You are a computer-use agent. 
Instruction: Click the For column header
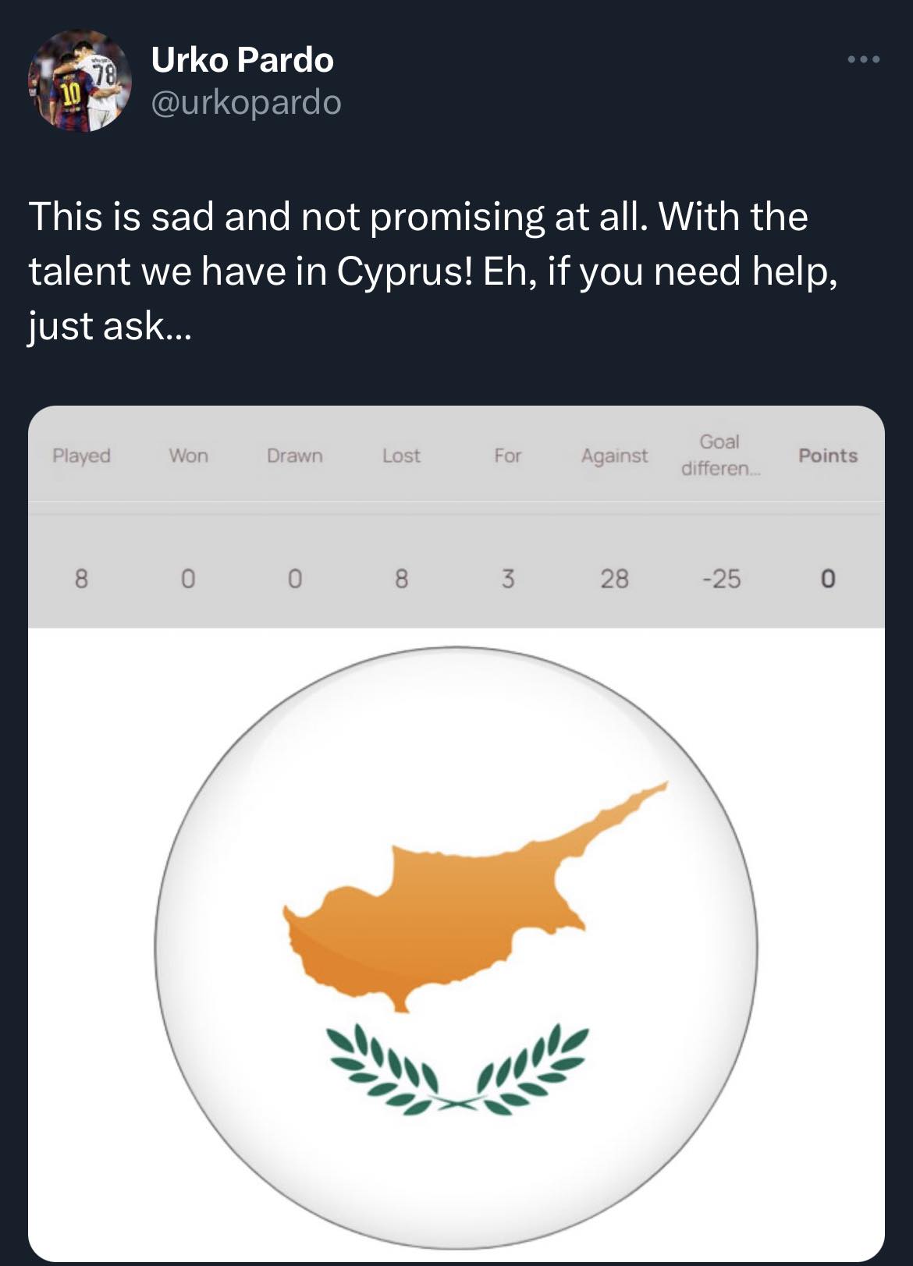[x=507, y=456]
